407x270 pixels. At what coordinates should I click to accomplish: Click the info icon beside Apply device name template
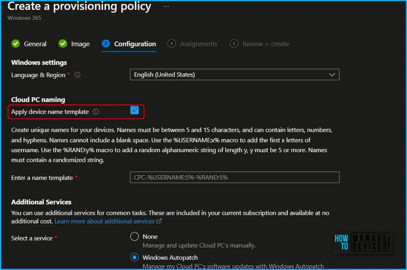tap(96, 111)
